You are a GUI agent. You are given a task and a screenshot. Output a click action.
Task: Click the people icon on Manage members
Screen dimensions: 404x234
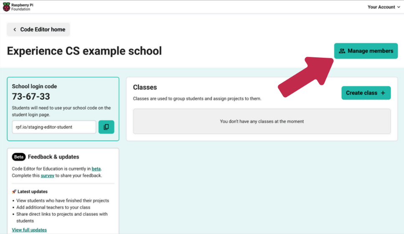[x=342, y=51]
